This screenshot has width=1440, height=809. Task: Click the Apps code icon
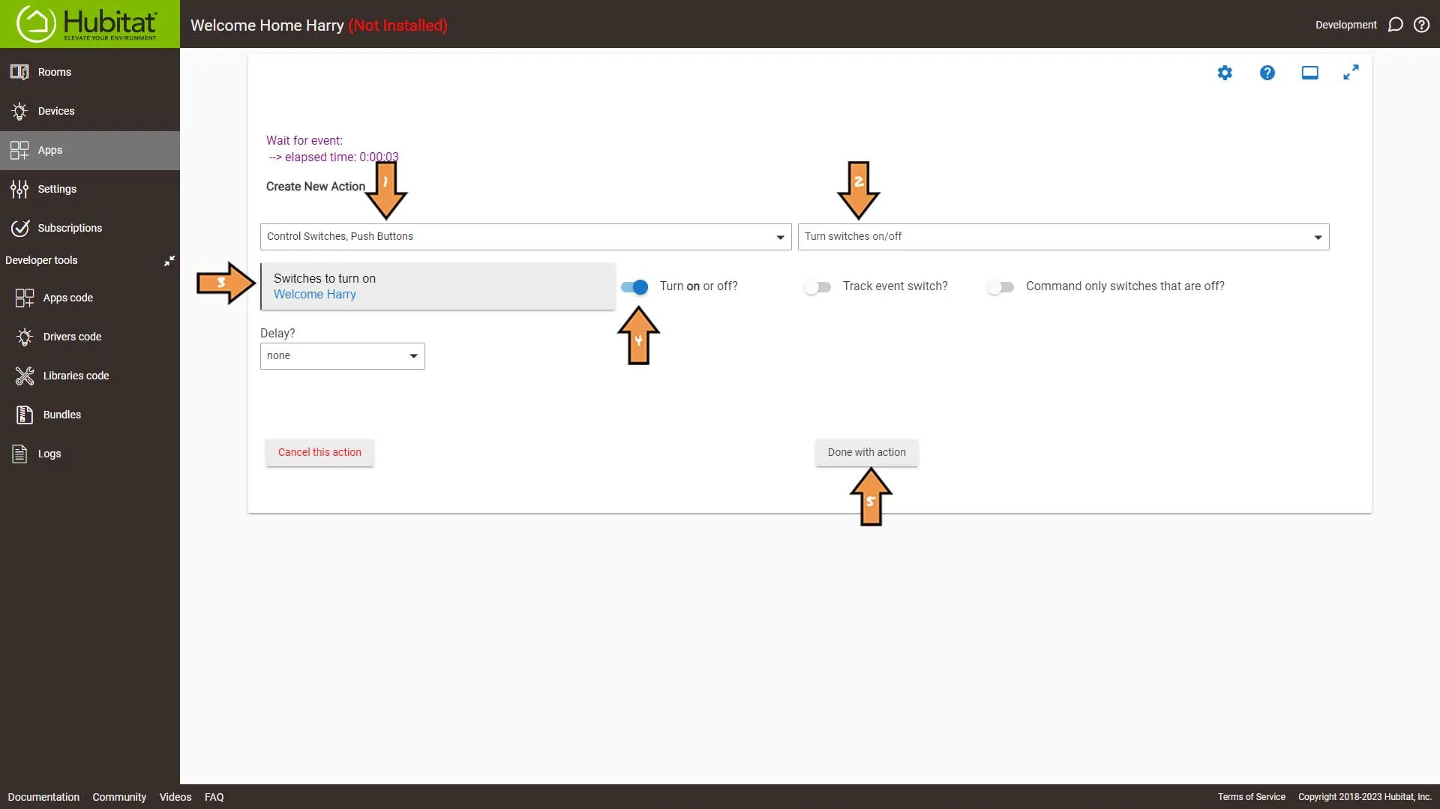[x=25, y=298]
